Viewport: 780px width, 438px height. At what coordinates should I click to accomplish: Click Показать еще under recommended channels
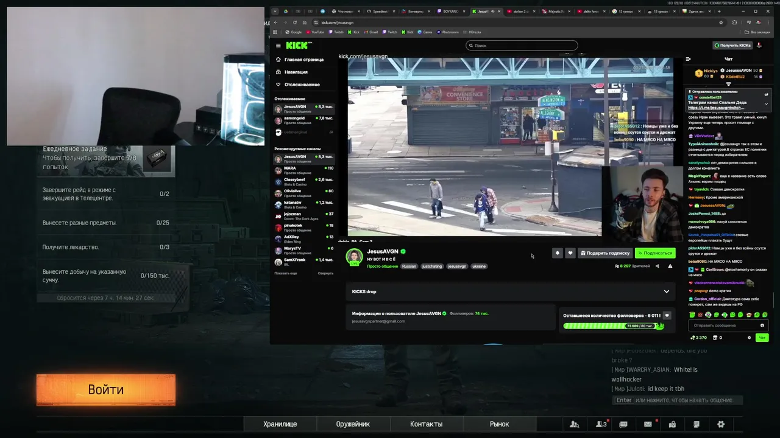[x=286, y=273]
